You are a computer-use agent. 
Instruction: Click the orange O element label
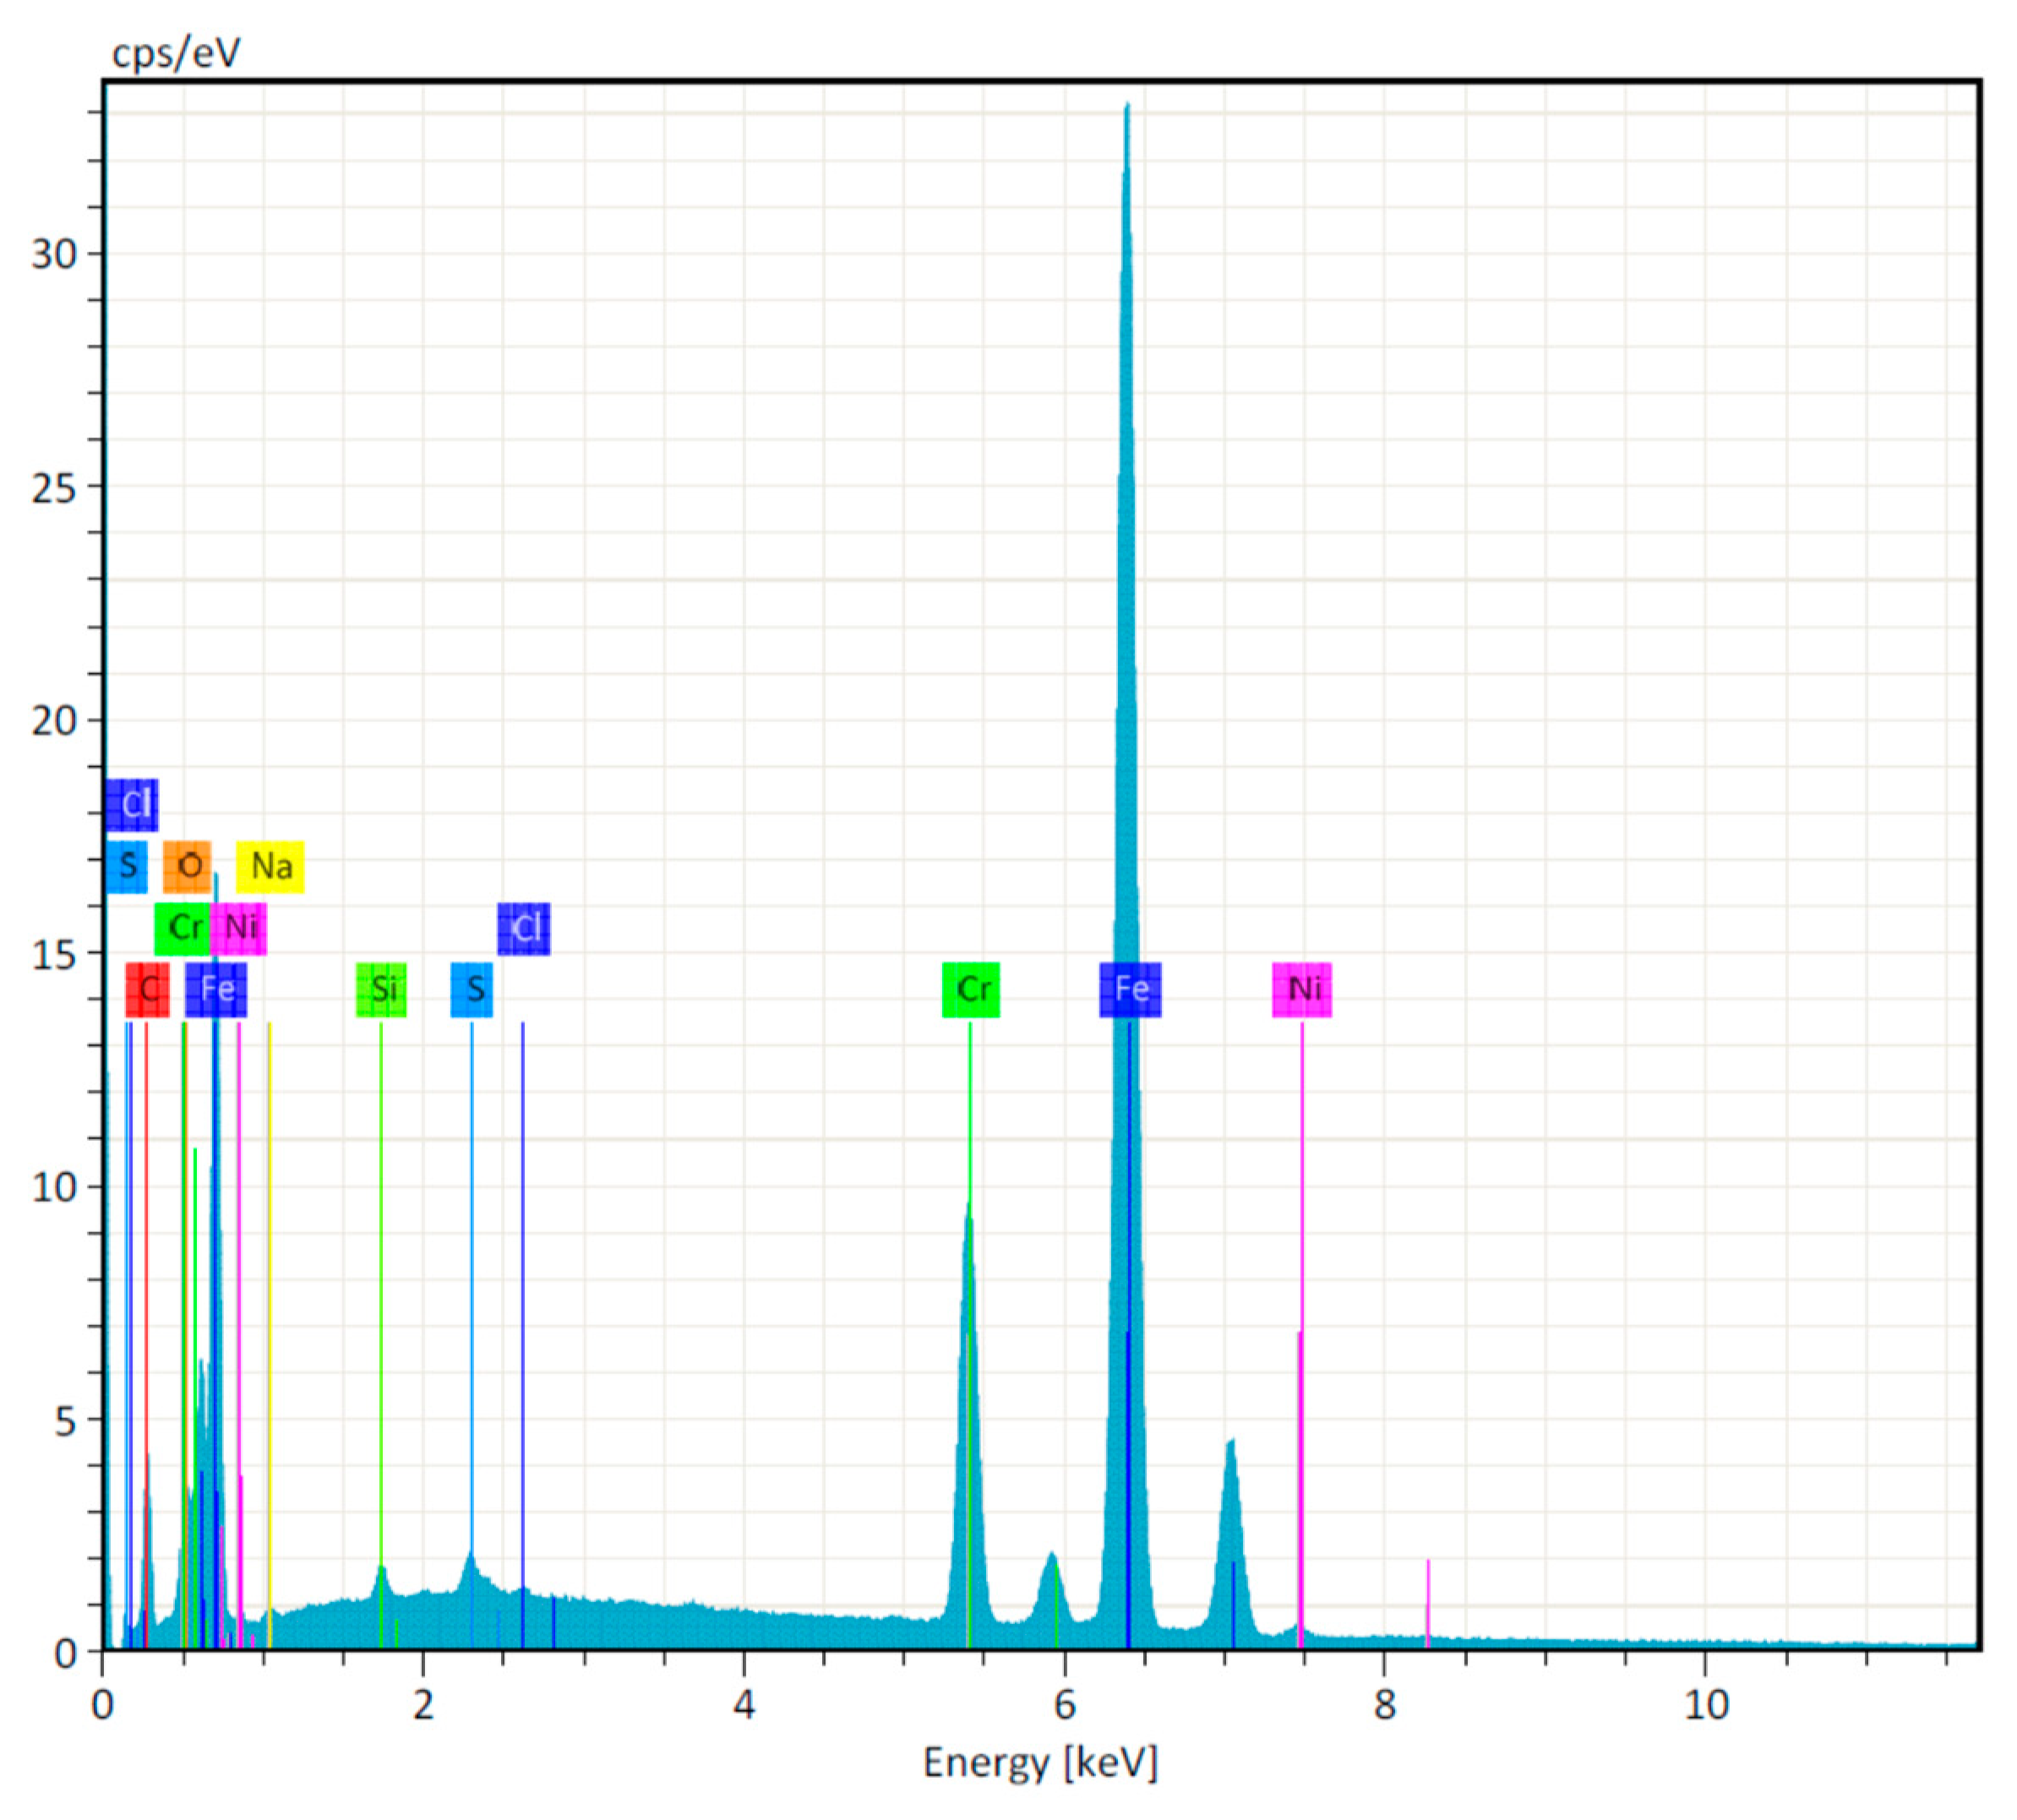[187, 866]
